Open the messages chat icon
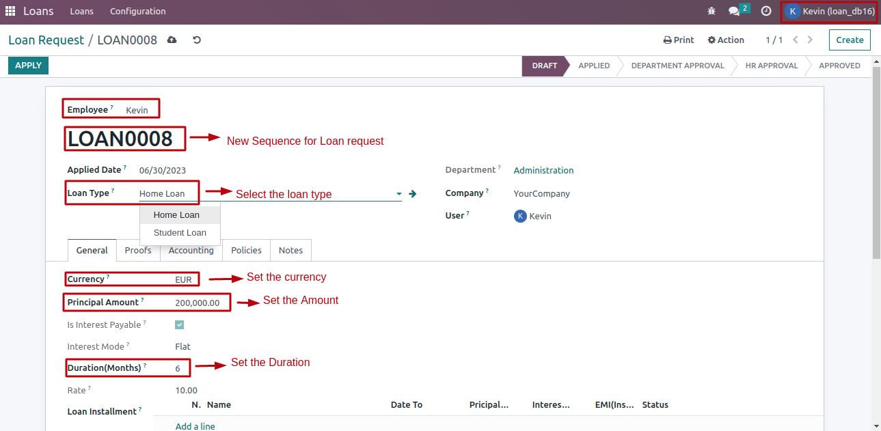 [734, 11]
